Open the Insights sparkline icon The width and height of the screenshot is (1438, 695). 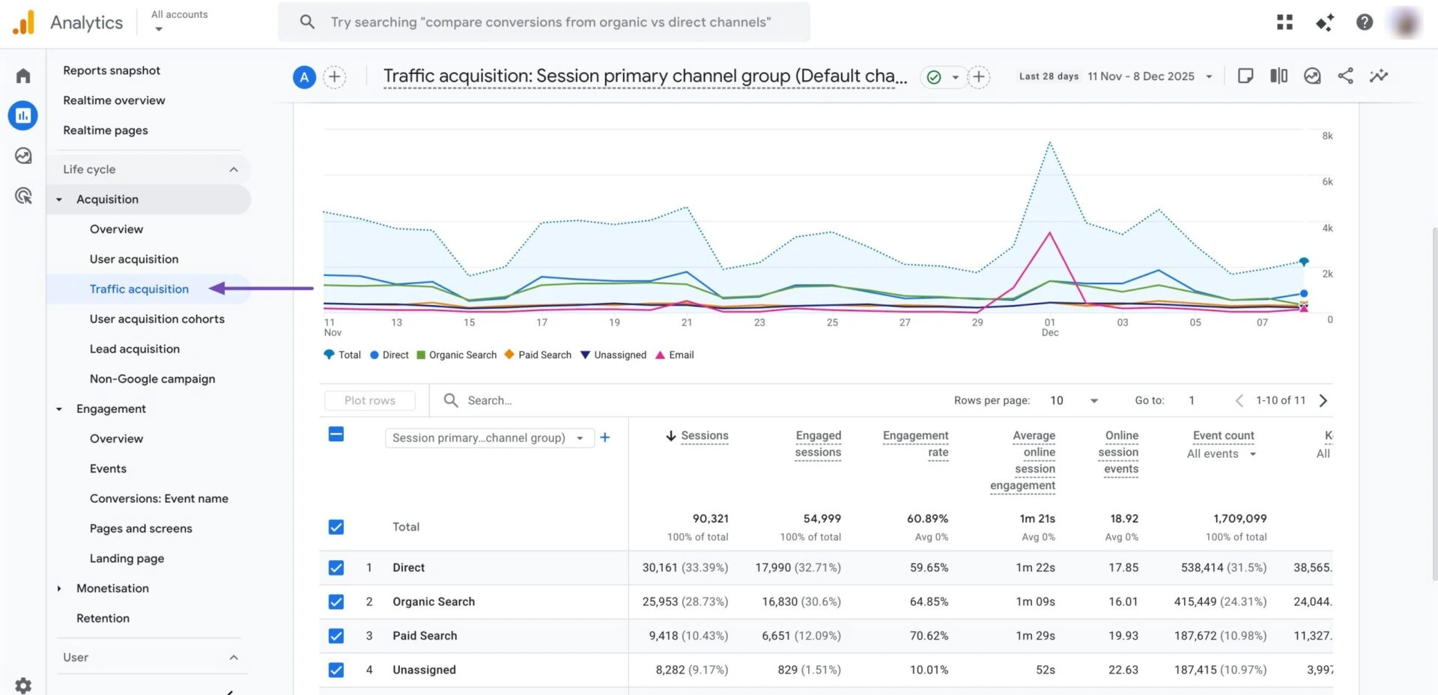click(1378, 76)
